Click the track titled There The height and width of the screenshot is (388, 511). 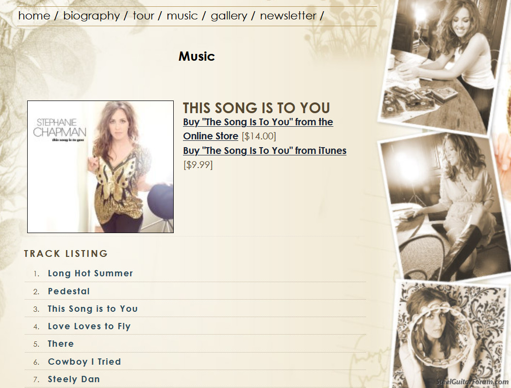point(61,344)
